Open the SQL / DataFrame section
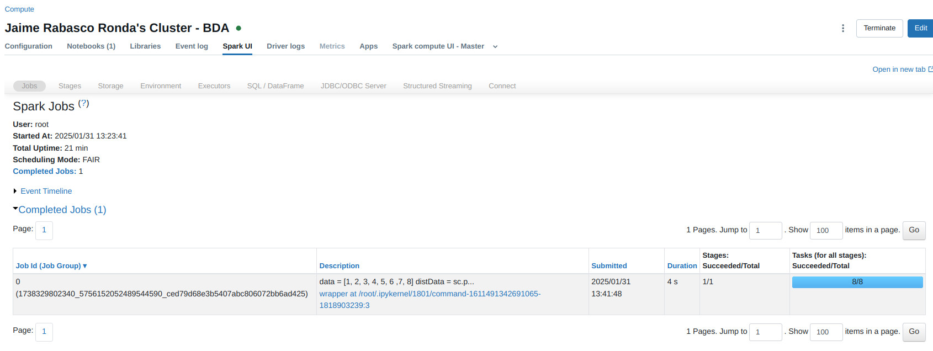The height and width of the screenshot is (351, 933). [275, 86]
